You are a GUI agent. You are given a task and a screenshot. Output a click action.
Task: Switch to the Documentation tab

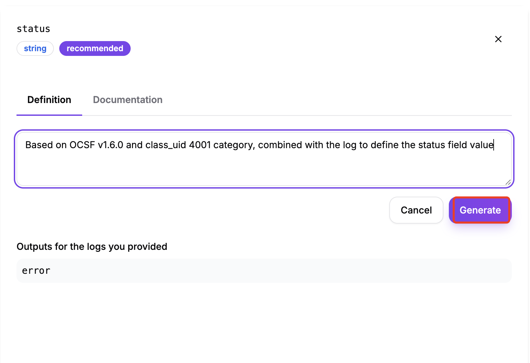[128, 100]
